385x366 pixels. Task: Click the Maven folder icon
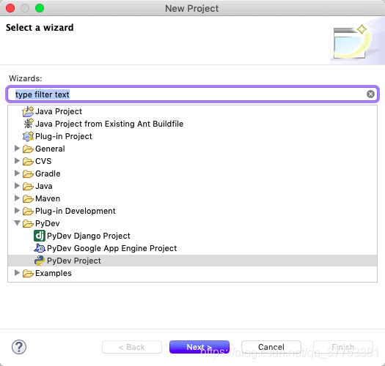pyautogui.click(x=28, y=199)
